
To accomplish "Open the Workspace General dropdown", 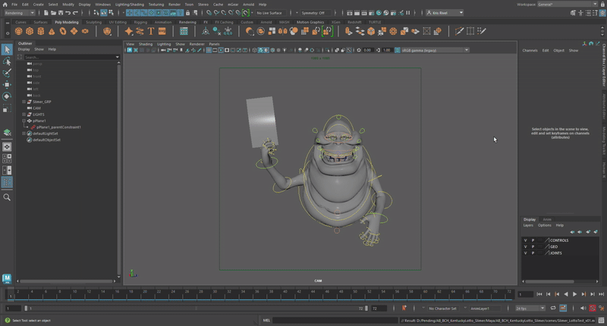I will [568, 5].
